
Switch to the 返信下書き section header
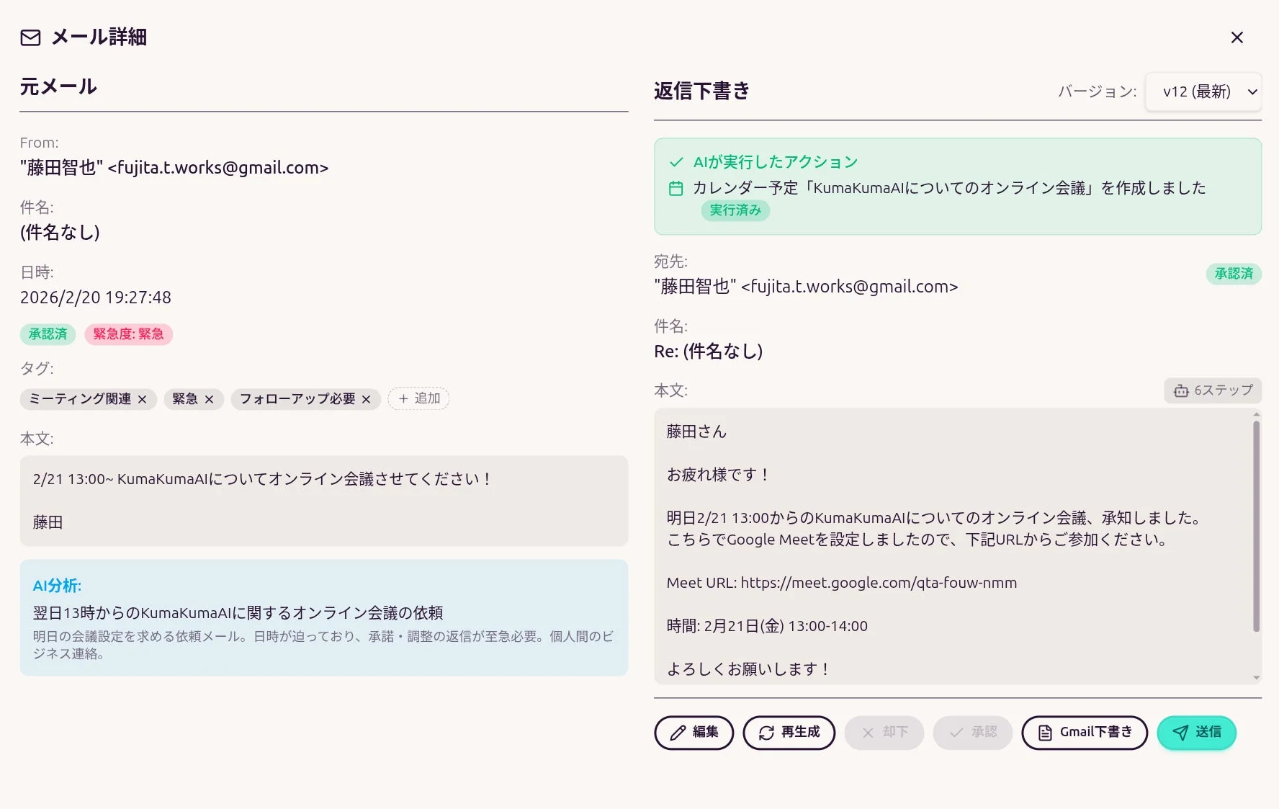pyautogui.click(x=701, y=91)
